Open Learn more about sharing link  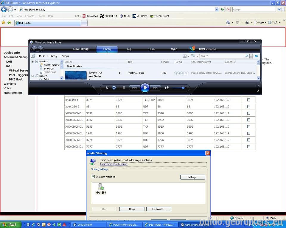pos(114,164)
